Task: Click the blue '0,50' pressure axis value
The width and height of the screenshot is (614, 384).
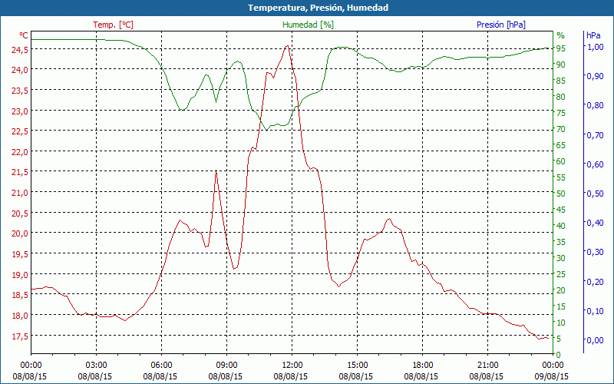Action: click(x=596, y=194)
